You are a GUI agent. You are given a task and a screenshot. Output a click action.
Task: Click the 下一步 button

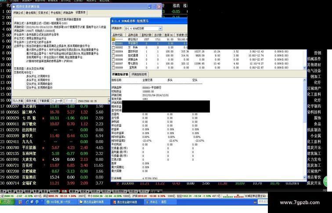point(70,101)
